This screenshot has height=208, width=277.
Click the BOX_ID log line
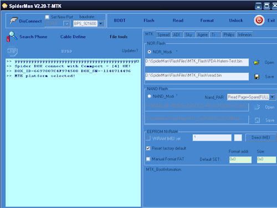click(x=73, y=71)
